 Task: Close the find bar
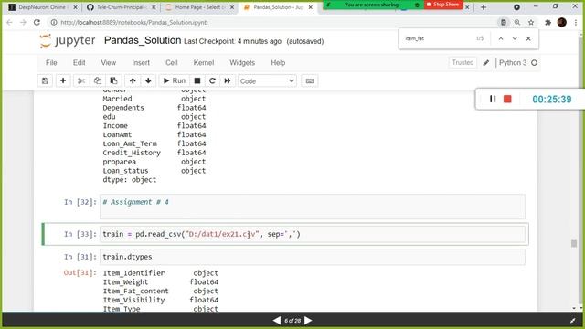[528, 38]
